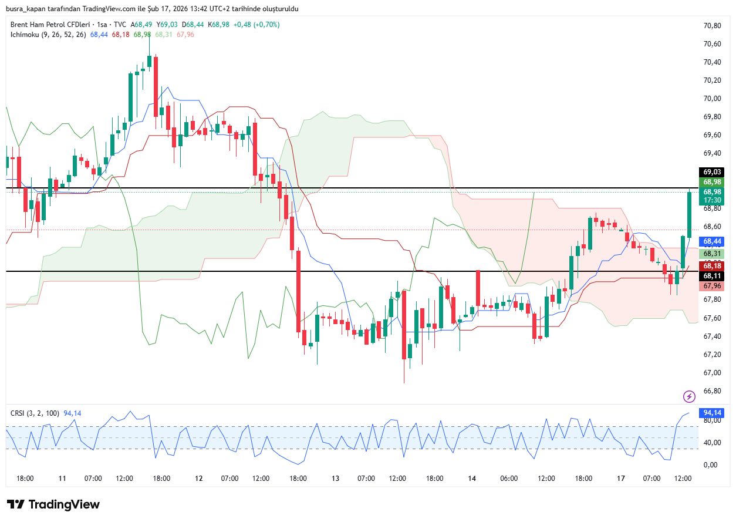Click date 13 on the time axis
736x522 pixels.
coord(335,479)
